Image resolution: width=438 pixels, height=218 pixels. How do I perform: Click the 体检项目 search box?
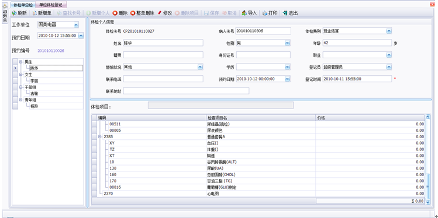[x=220, y=106]
